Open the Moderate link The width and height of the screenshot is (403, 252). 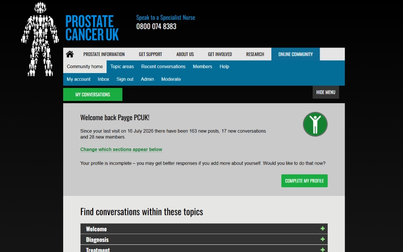[x=171, y=79]
